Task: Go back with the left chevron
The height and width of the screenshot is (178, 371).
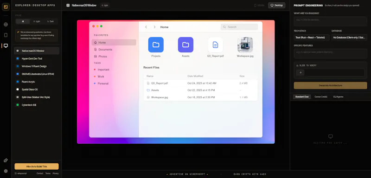Action: [x=146, y=27]
